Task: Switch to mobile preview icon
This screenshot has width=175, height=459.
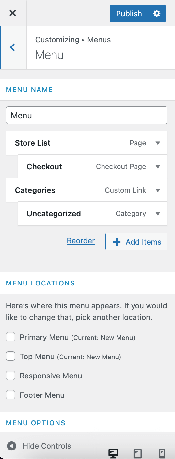Action: tap(162, 453)
